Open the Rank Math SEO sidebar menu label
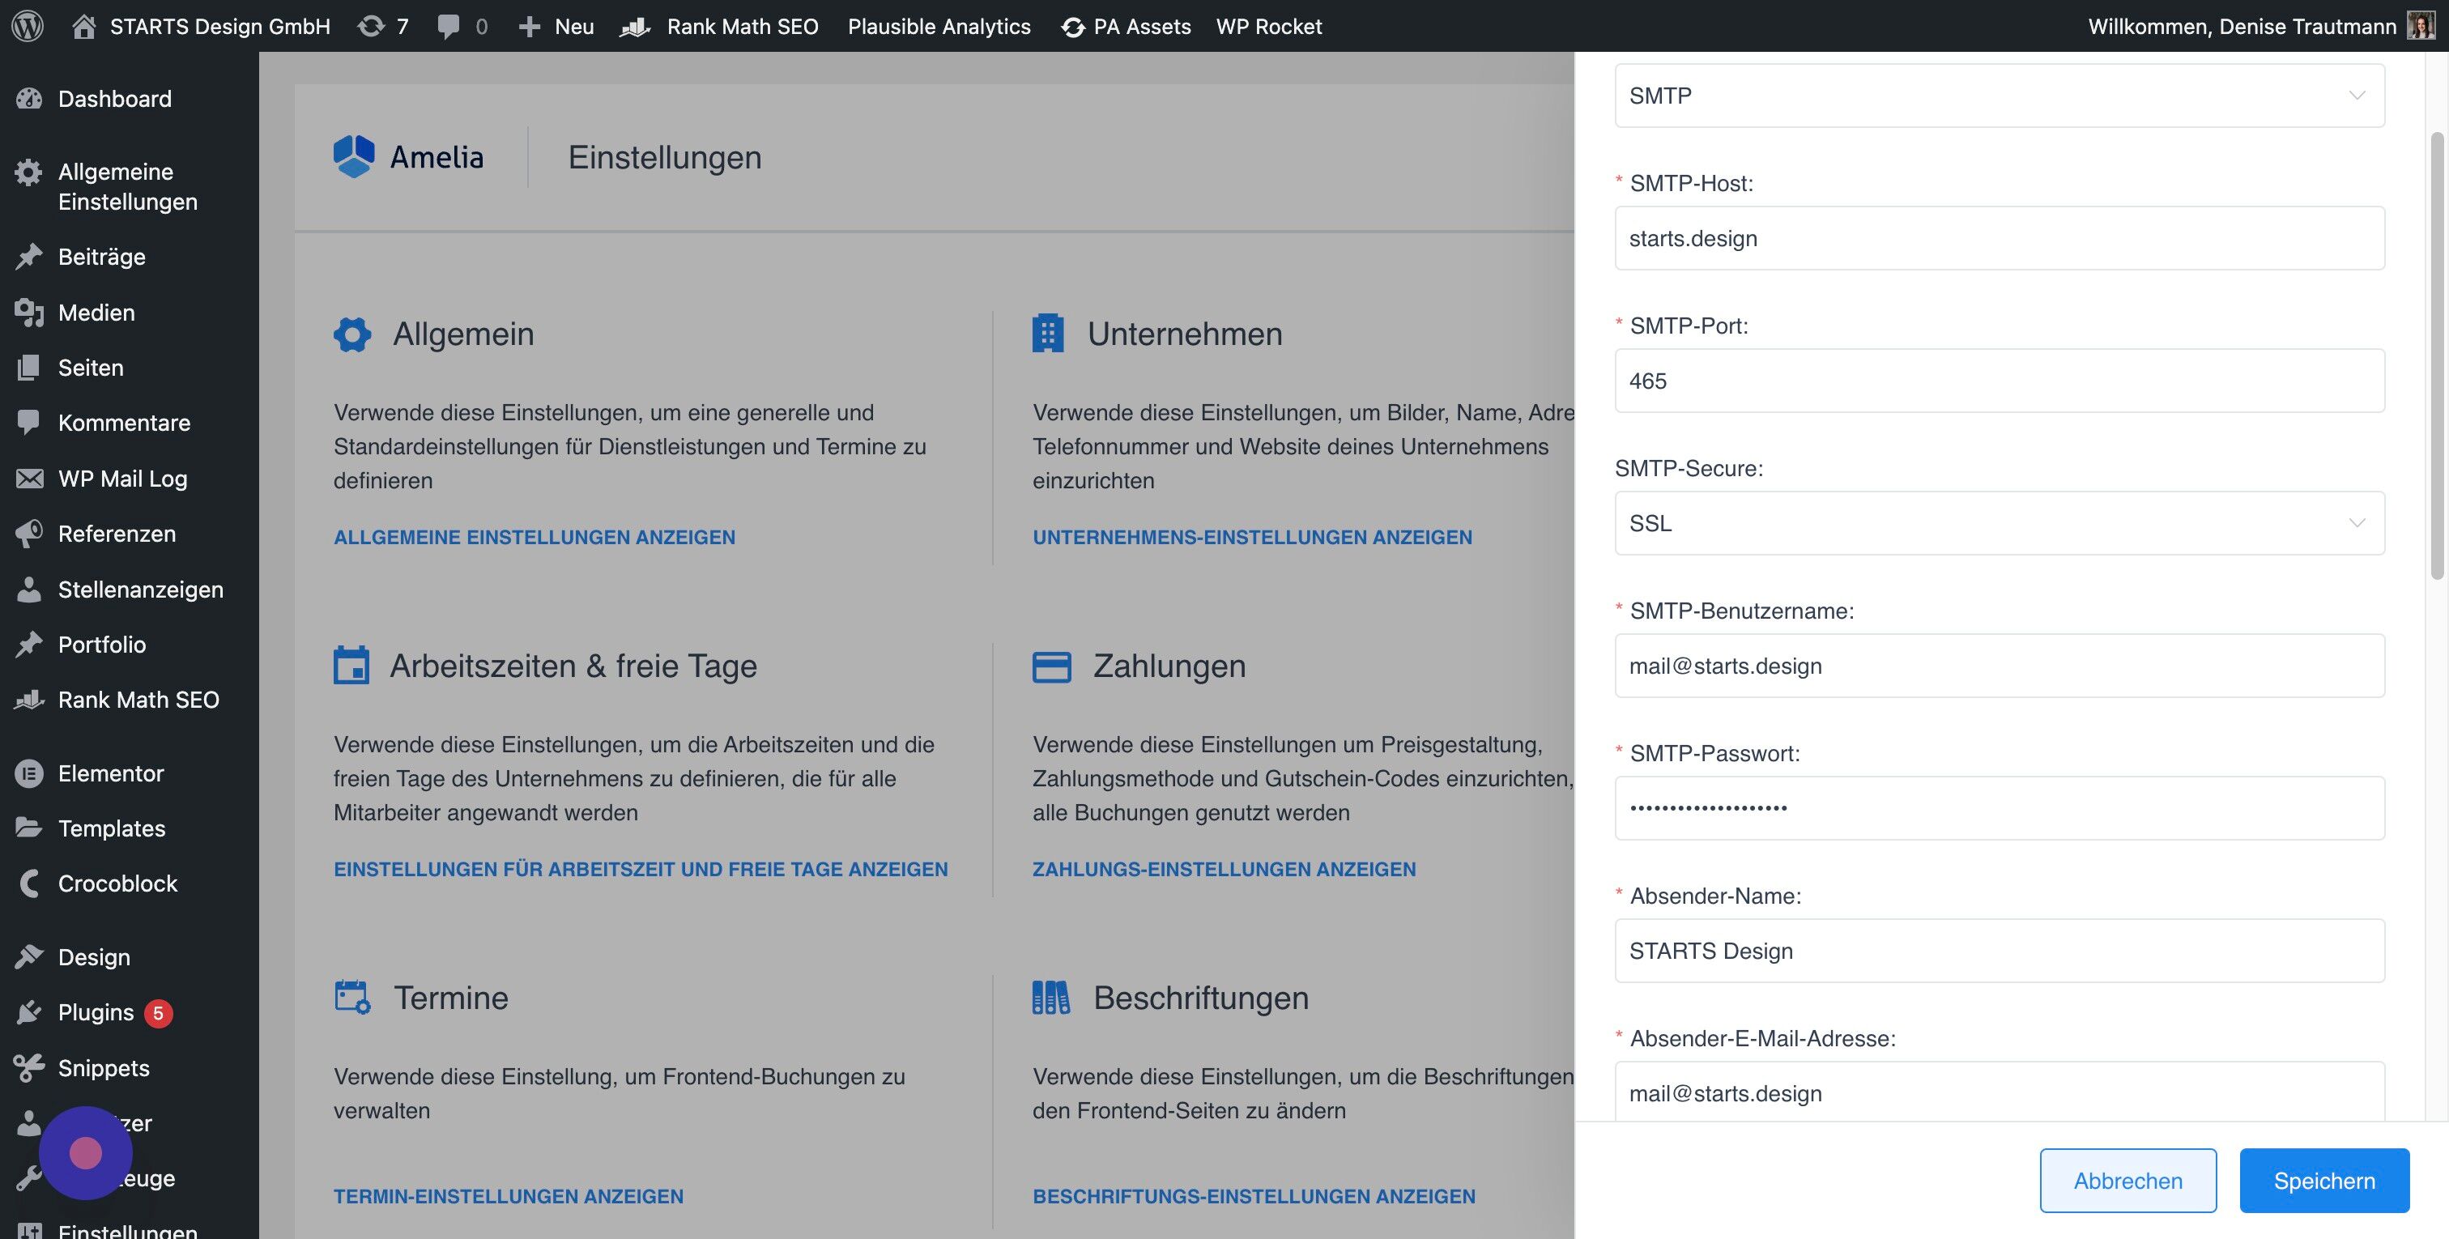 [x=138, y=700]
